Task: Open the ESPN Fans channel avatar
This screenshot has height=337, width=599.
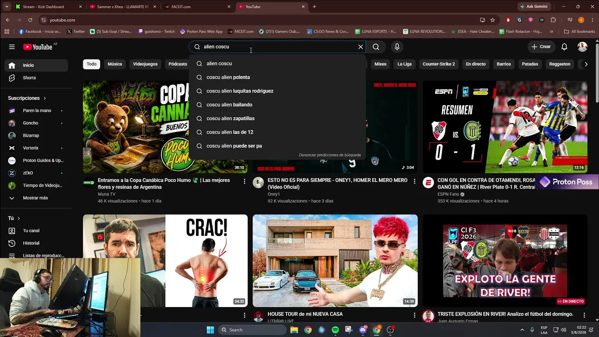Action: (429, 183)
